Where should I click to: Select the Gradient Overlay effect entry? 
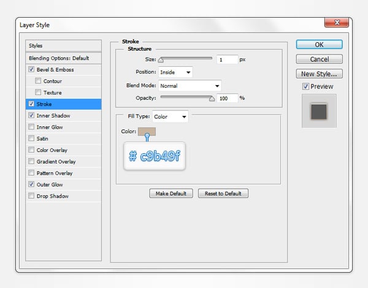[x=56, y=162]
